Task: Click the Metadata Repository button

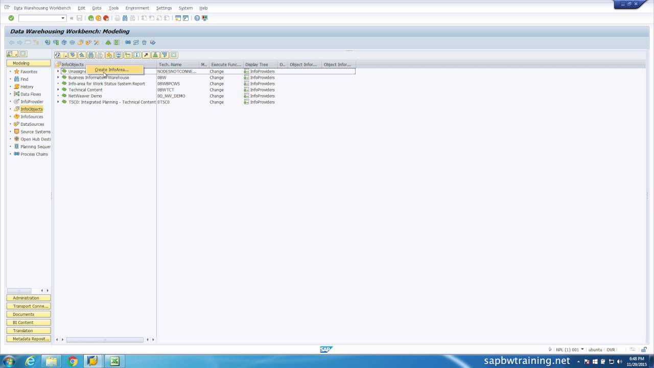Action: click(x=29, y=339)
